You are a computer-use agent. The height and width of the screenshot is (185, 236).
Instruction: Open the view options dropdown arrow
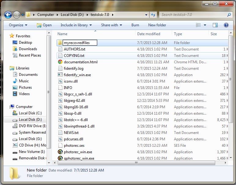pyautogui.click(x=205, y=25)
